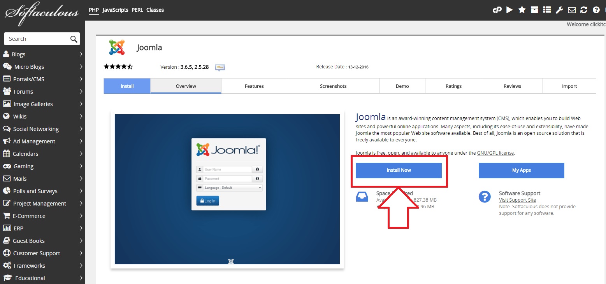
Task: Open installations via the archive box icon
Action: click(534, 10)
